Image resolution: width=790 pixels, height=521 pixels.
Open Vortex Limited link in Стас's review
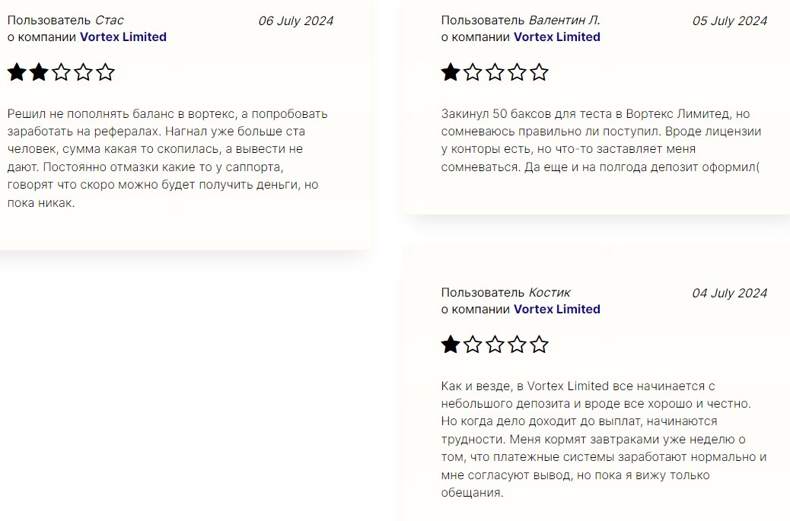click(x=123, y=37)
